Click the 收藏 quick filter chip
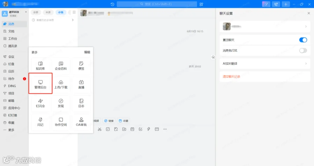This screenshot has width=314, height=166. pos(124,121)
